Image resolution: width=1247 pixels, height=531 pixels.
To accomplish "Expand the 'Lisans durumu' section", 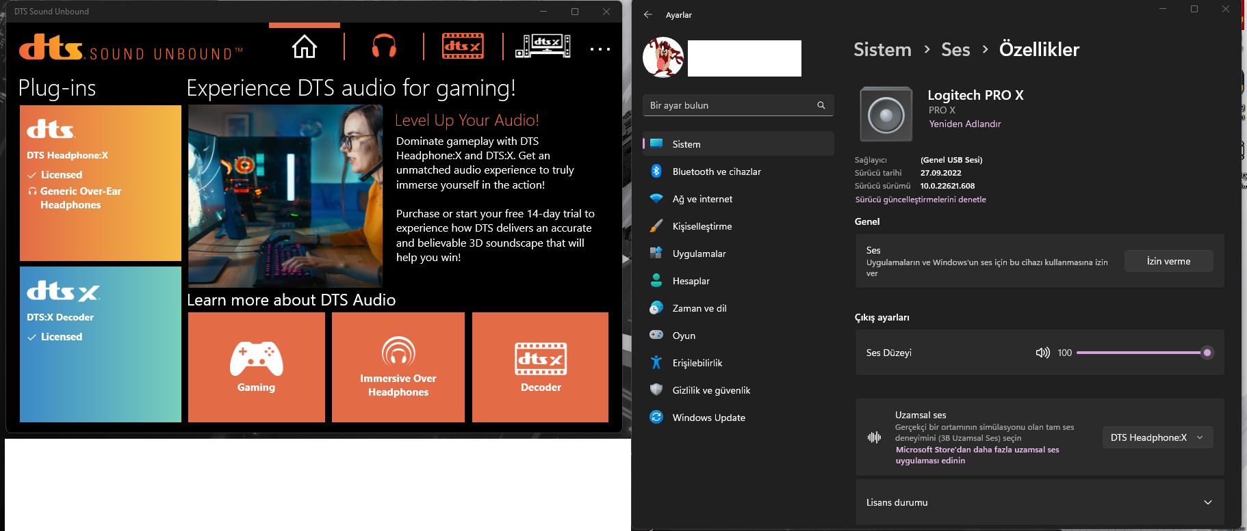I will tap(1040, 502).
